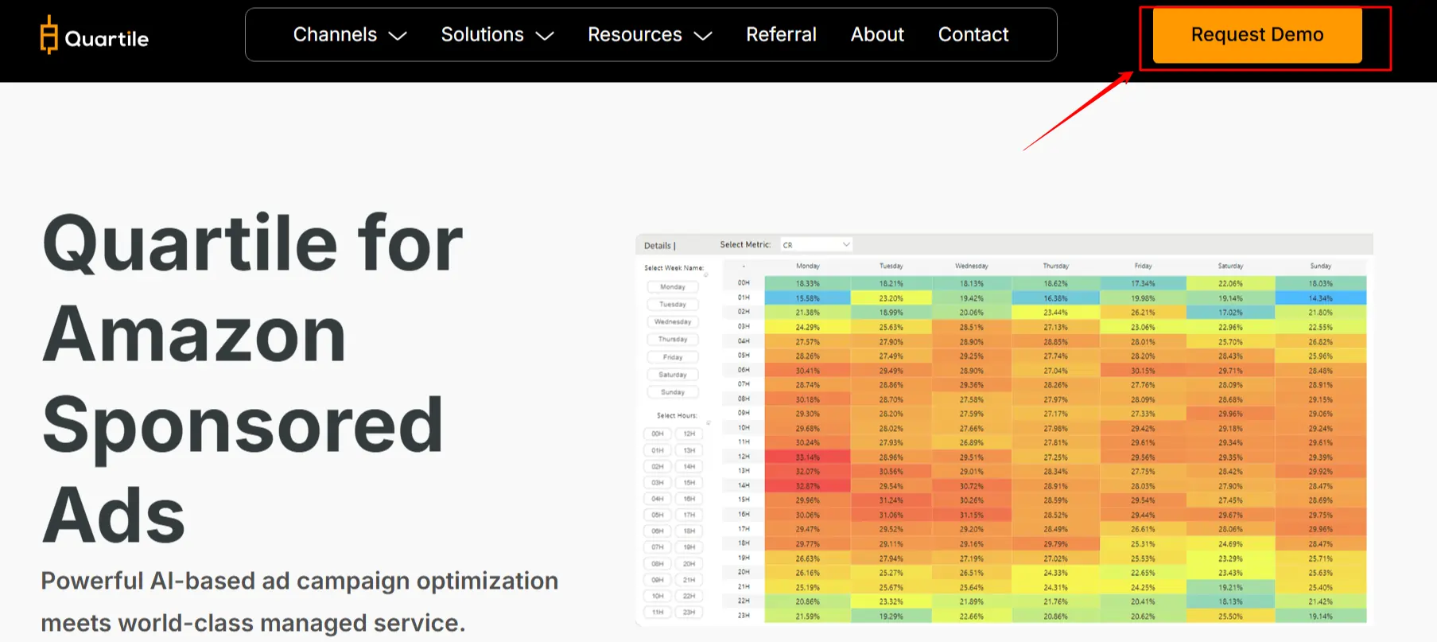1437x642 pixels.
Task: Open the Contact page
Action: [x=973, y=35]
